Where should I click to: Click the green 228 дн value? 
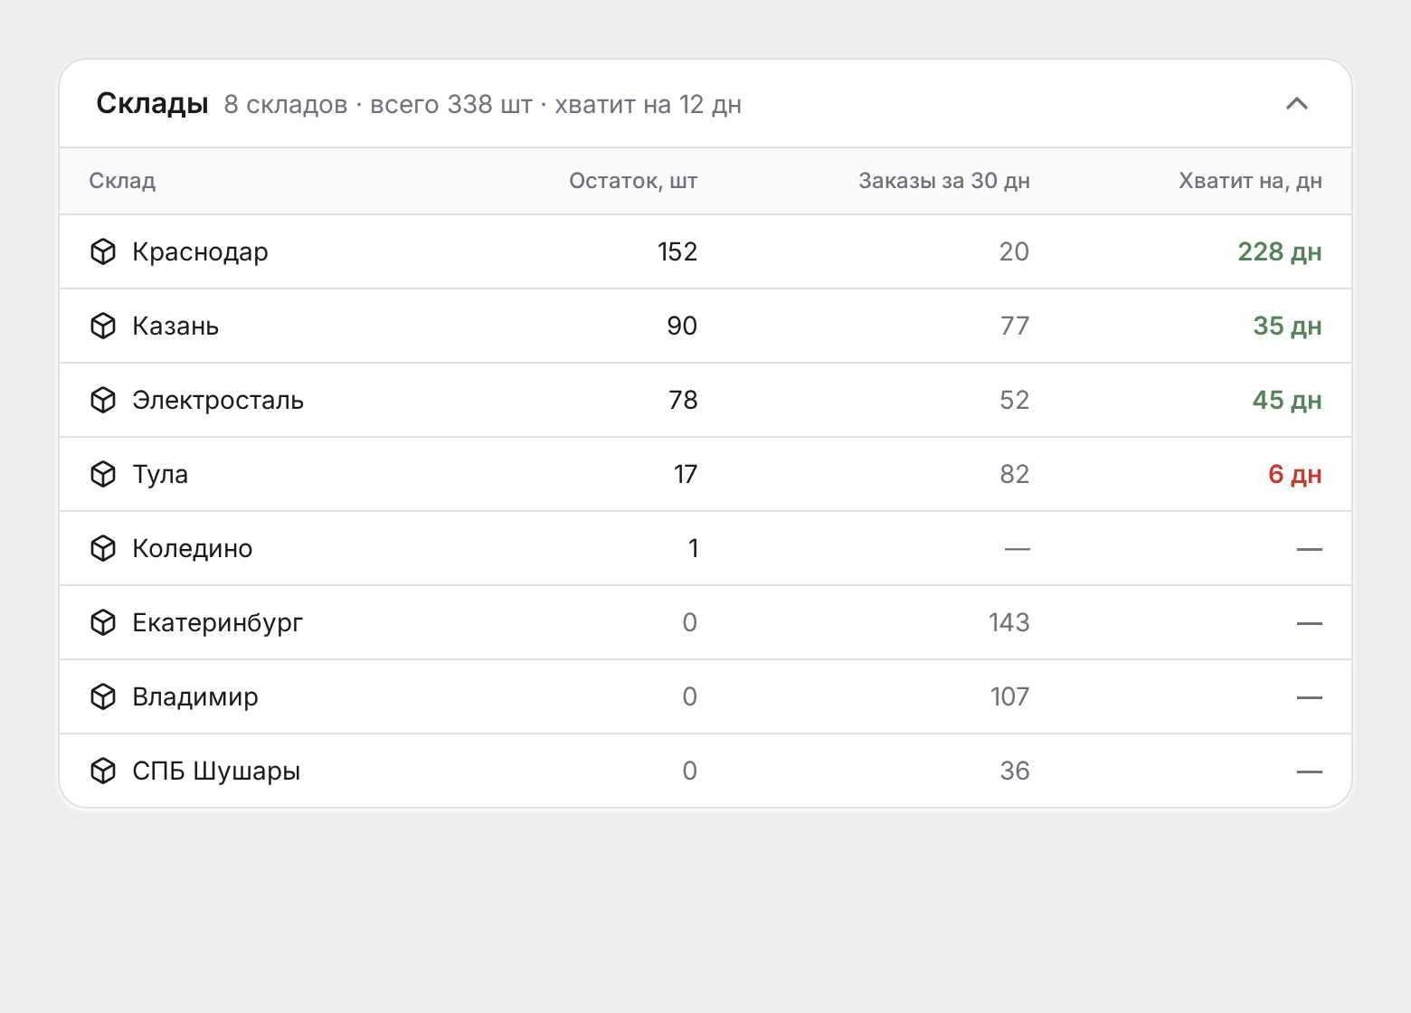(1279, 251)
